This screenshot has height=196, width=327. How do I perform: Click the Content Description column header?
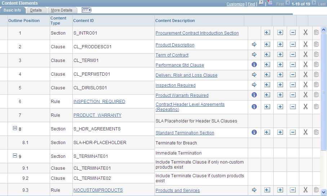[x=175, y=21]
